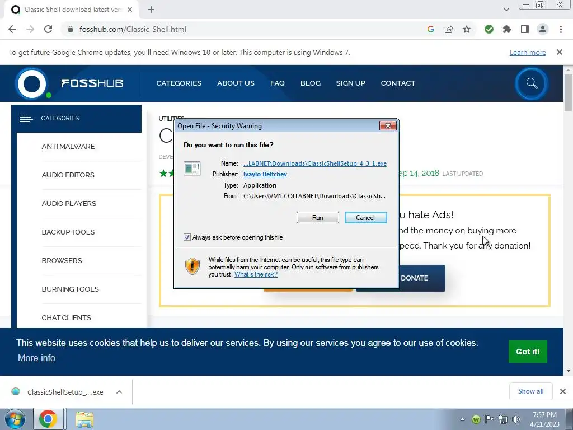Open the ClassicShellSetup_4_3_1.exe file name link
The width and height of the screenshot is (573, 430).
(x=314, y=163)
